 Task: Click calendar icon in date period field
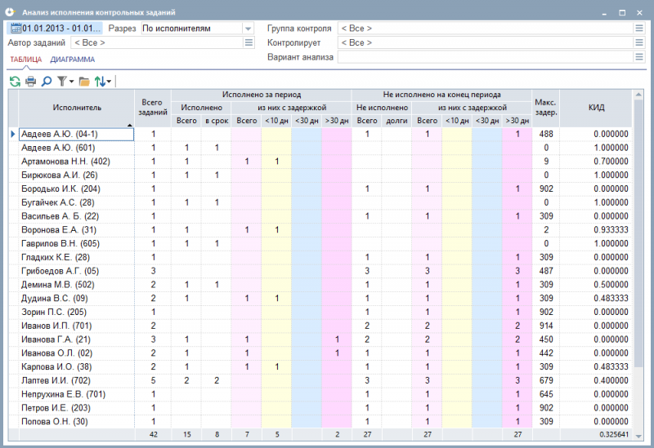click(16, 29)
